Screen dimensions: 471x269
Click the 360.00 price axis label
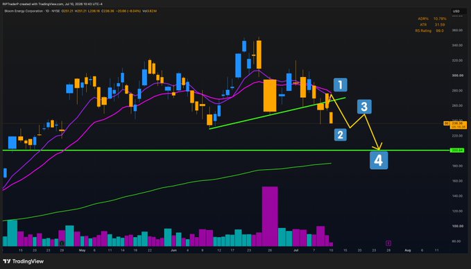(x=457, y=31)
